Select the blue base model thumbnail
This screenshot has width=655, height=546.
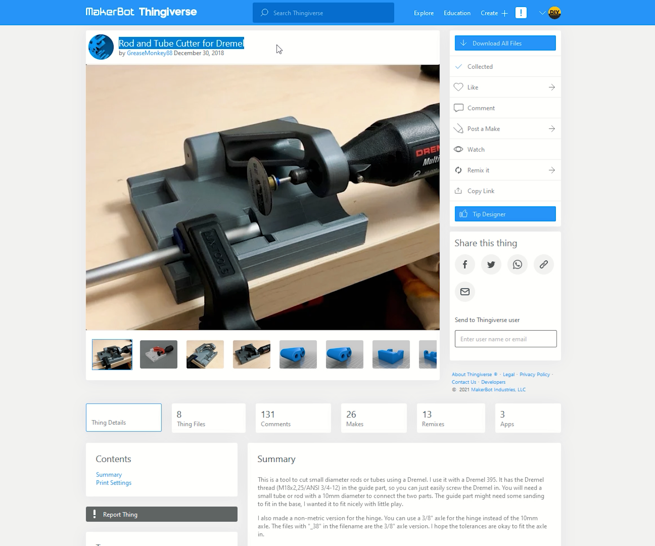(x=391, y=354)
